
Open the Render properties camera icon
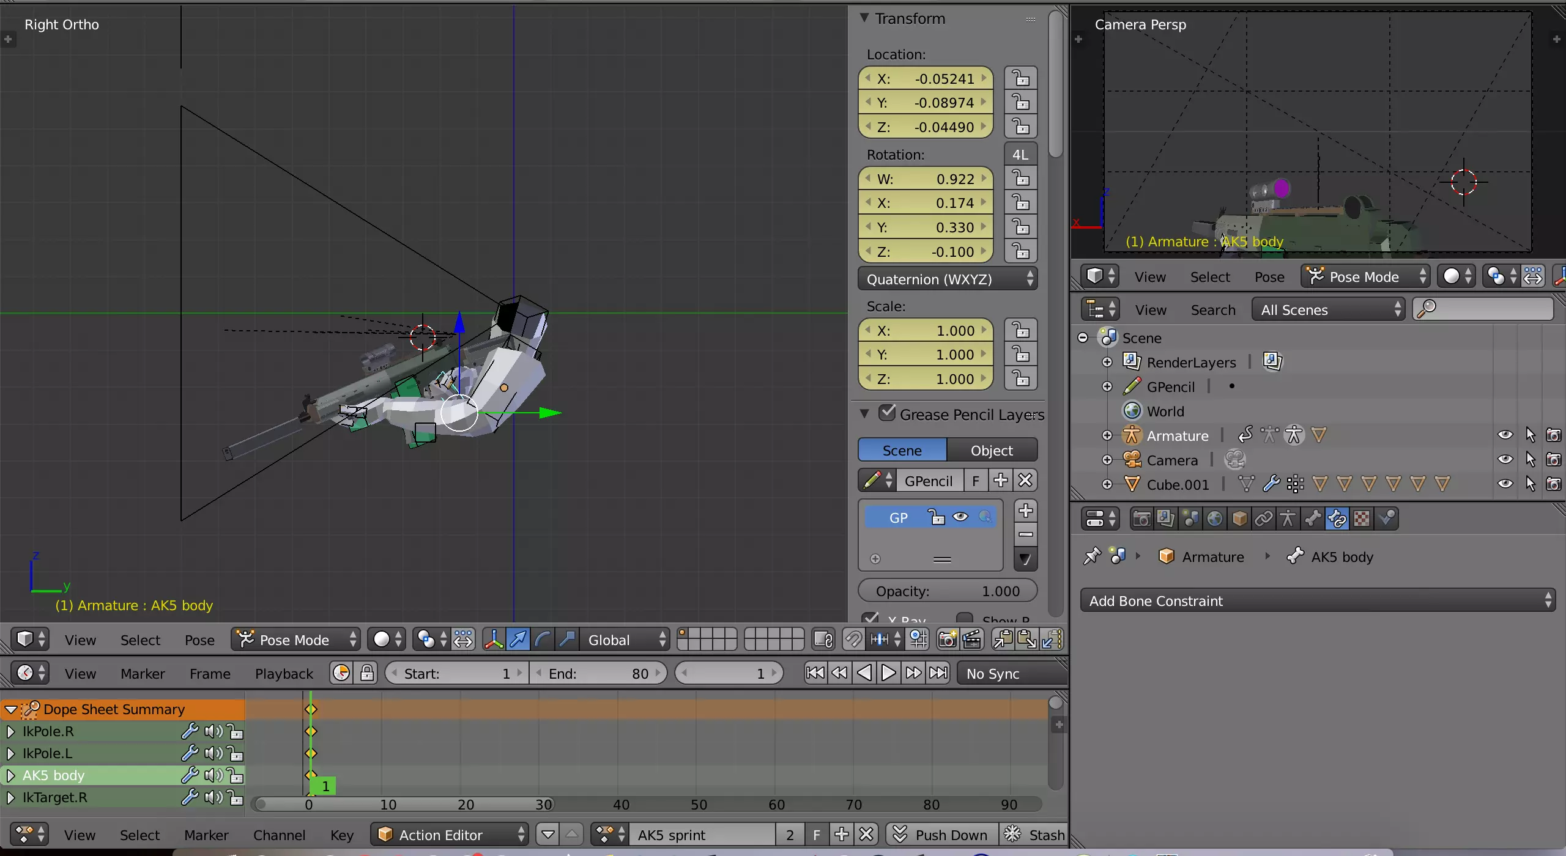[x=1141, y=519]
